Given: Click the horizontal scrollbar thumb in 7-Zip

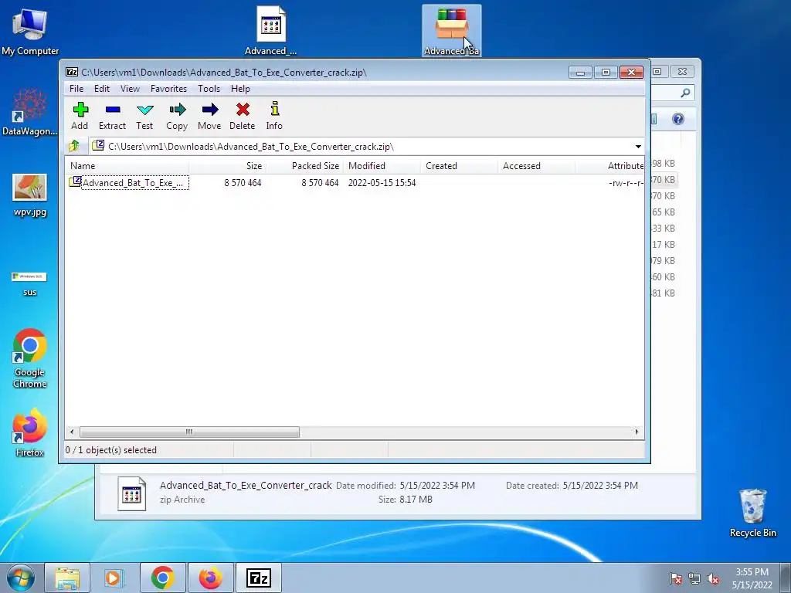Looking at the screenshot, I should coord(189,432).
